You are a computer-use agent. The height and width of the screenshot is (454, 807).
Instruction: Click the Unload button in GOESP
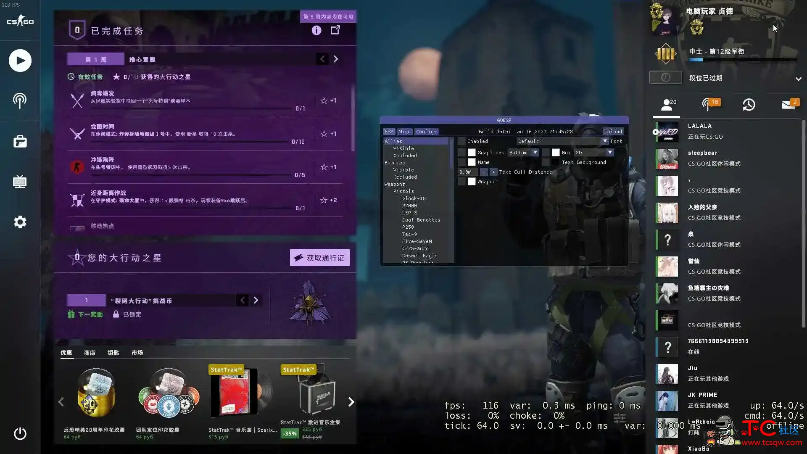pos(613,132)
